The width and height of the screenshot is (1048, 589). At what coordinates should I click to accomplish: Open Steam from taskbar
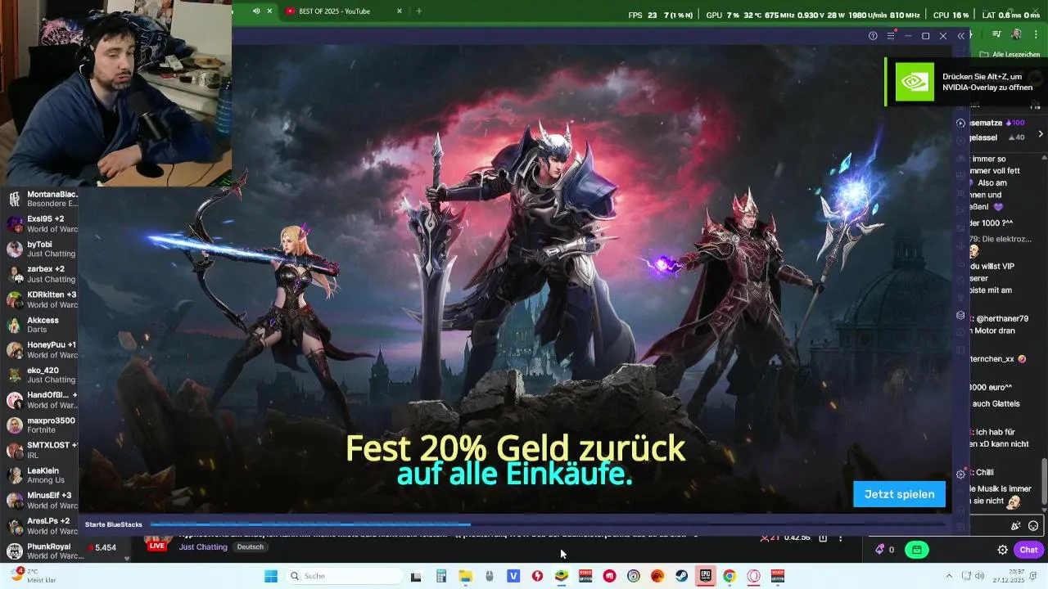coord(681,576)
